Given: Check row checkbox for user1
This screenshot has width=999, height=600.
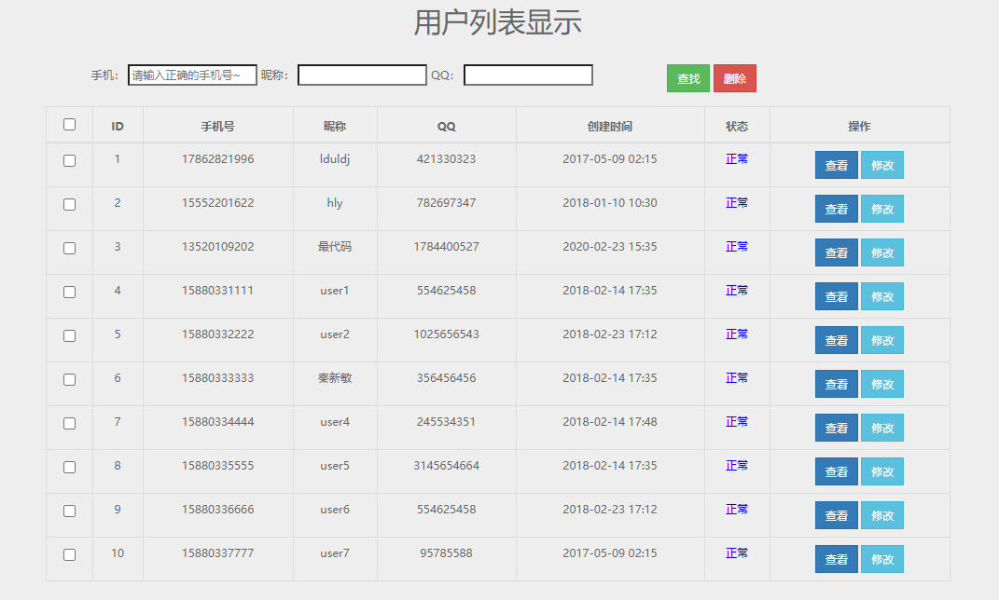Looking at the screenshot, I should tap(69, 292).
